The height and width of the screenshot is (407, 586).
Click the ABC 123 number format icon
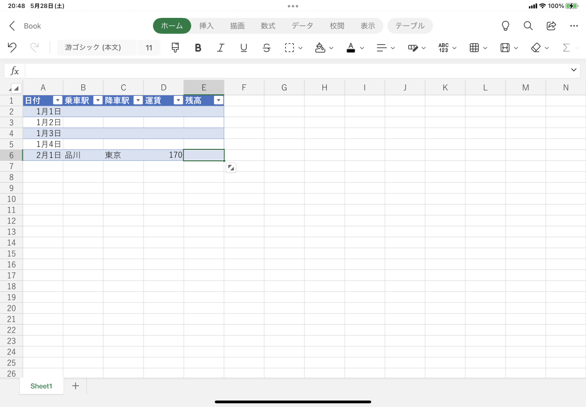tap(443, 48)
